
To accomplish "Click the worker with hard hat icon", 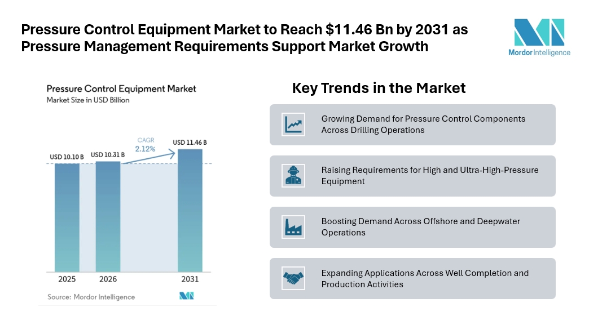I will pos(293,176).
